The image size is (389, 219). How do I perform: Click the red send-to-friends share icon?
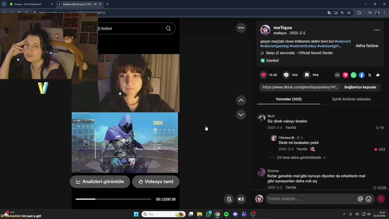(346, 75)
